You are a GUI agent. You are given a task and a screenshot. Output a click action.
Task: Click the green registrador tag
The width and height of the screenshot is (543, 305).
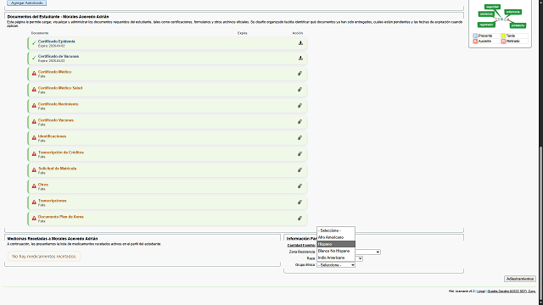[486, 25]
